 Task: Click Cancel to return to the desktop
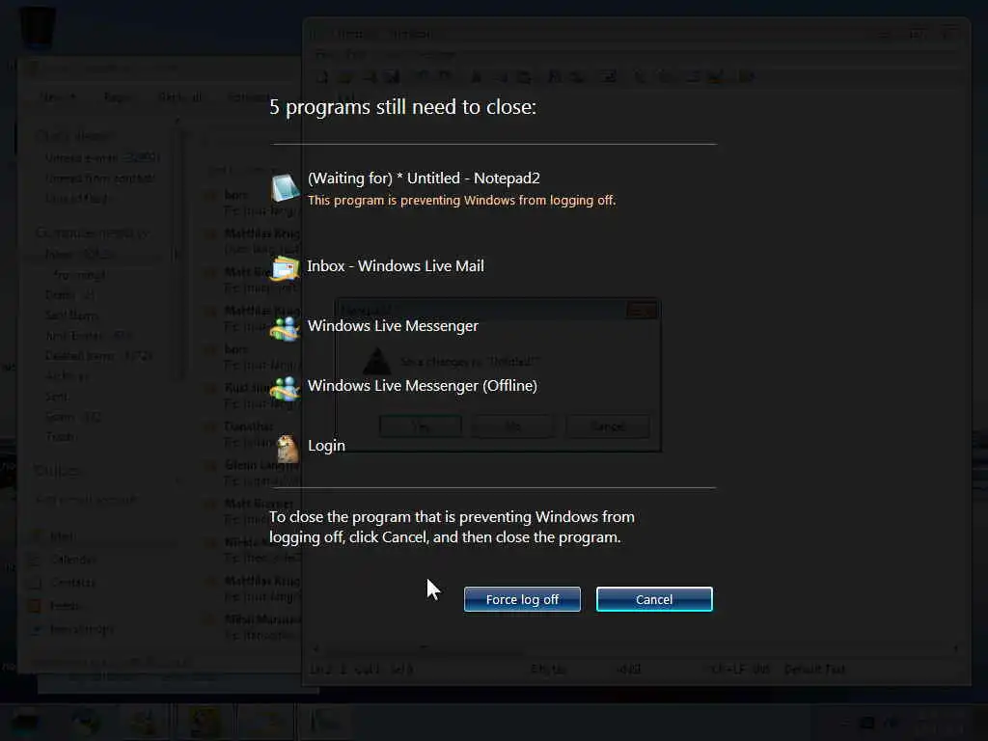pos(654,599)
